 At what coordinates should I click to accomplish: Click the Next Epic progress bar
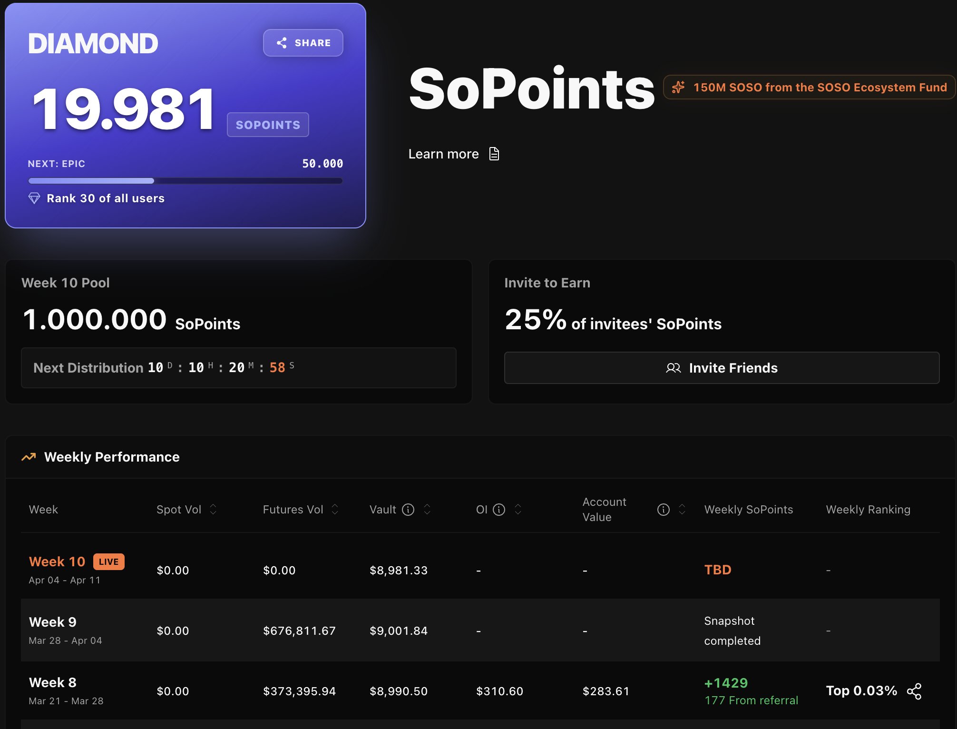[185, 181]
